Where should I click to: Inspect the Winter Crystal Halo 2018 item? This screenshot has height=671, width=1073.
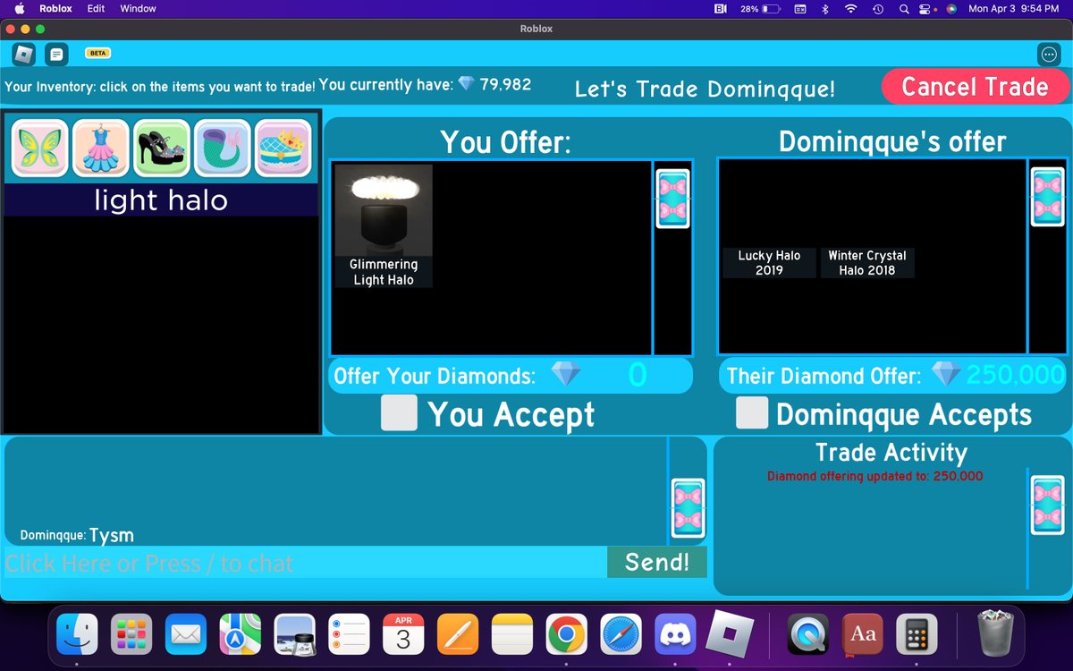click(867, 263)
